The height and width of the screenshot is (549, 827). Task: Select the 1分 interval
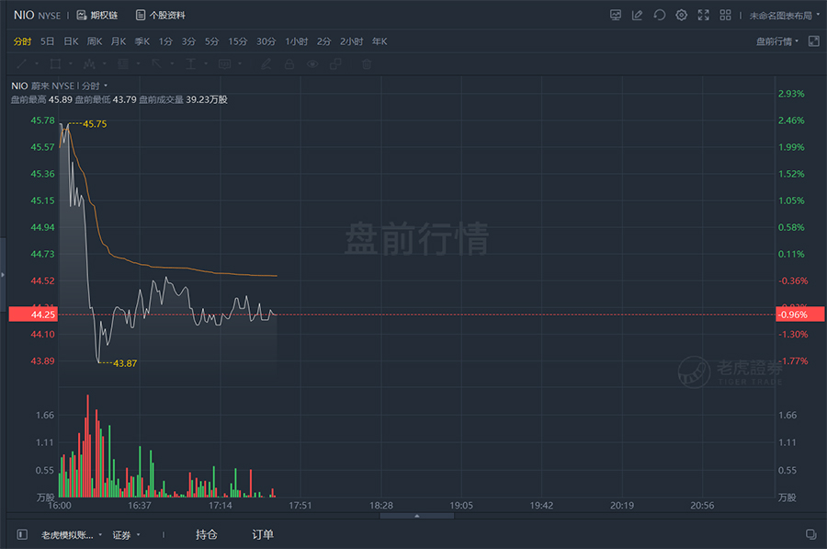tap(165, 41)
